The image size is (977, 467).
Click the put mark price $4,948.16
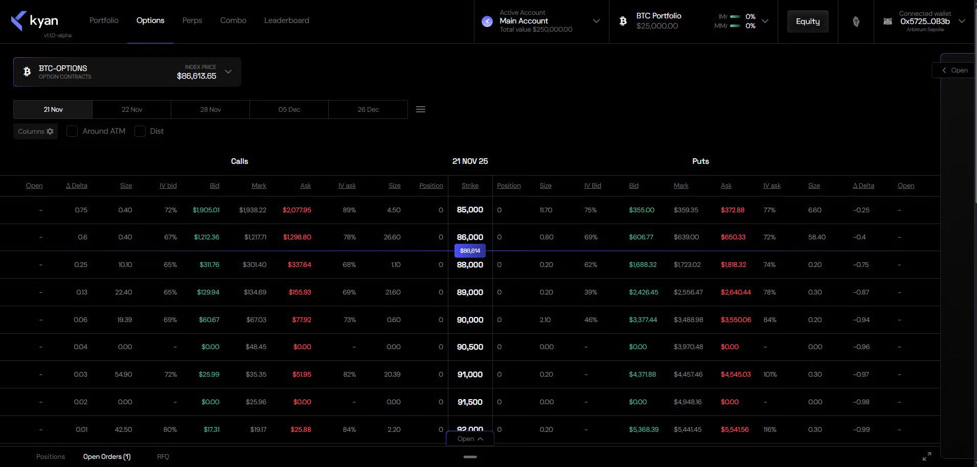[x=688, y=402]
